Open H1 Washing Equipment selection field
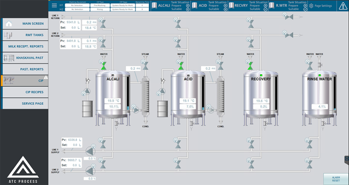Viewport: 349px width, 185px height. coord(77,5)
